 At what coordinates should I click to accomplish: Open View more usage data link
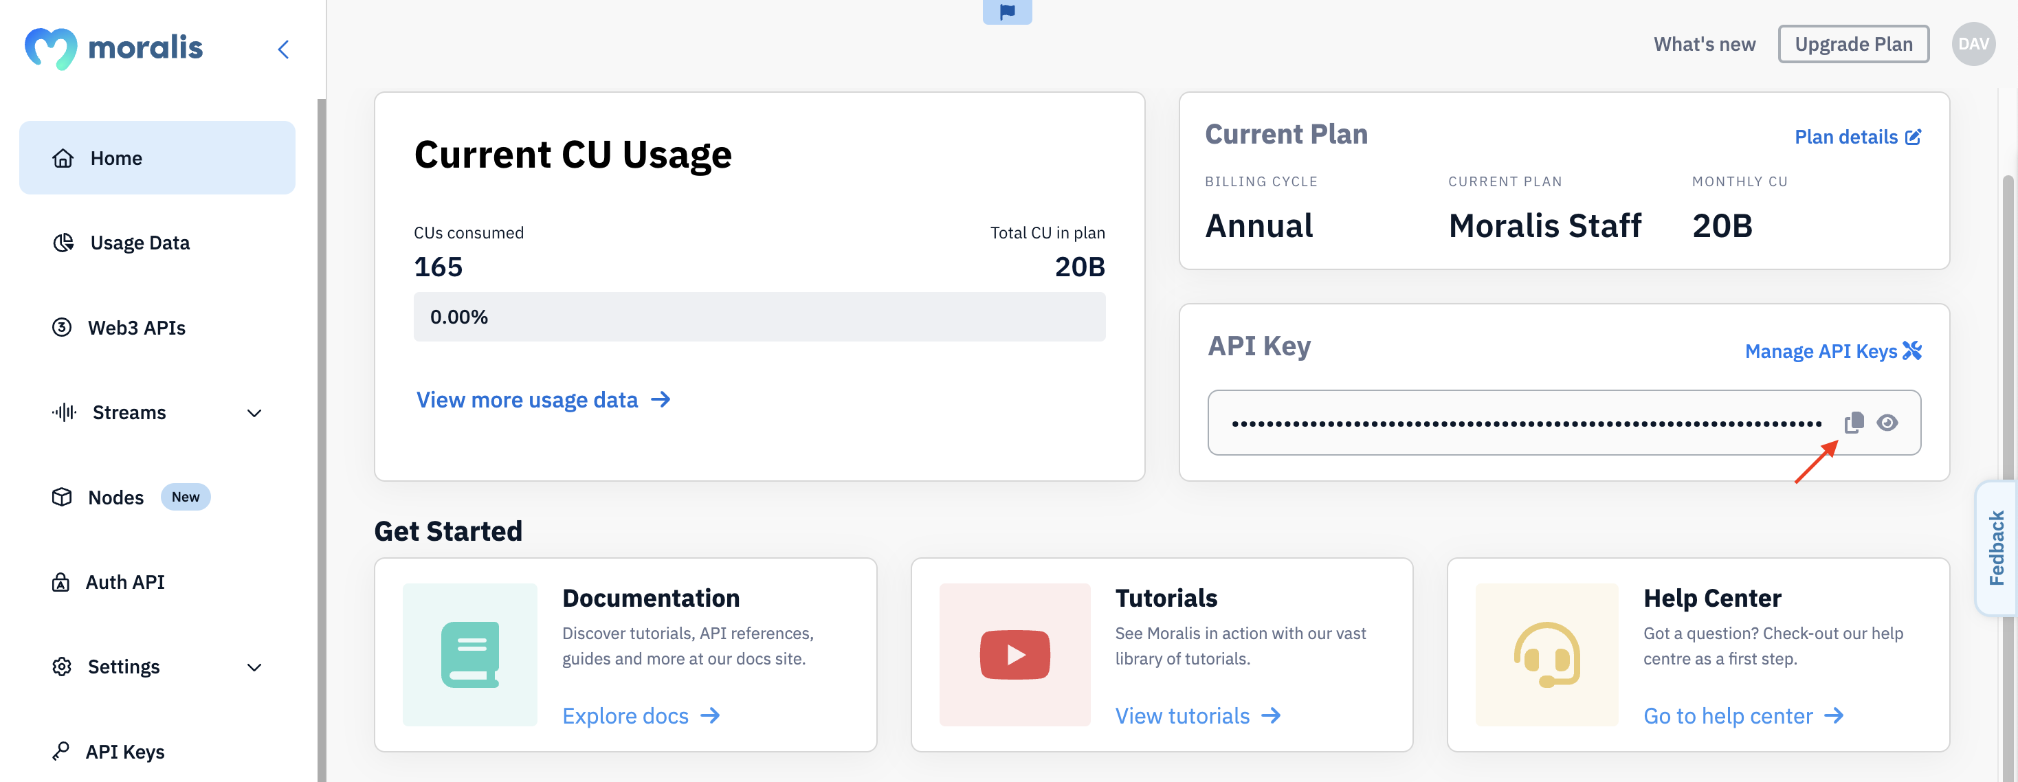(527, 400)
